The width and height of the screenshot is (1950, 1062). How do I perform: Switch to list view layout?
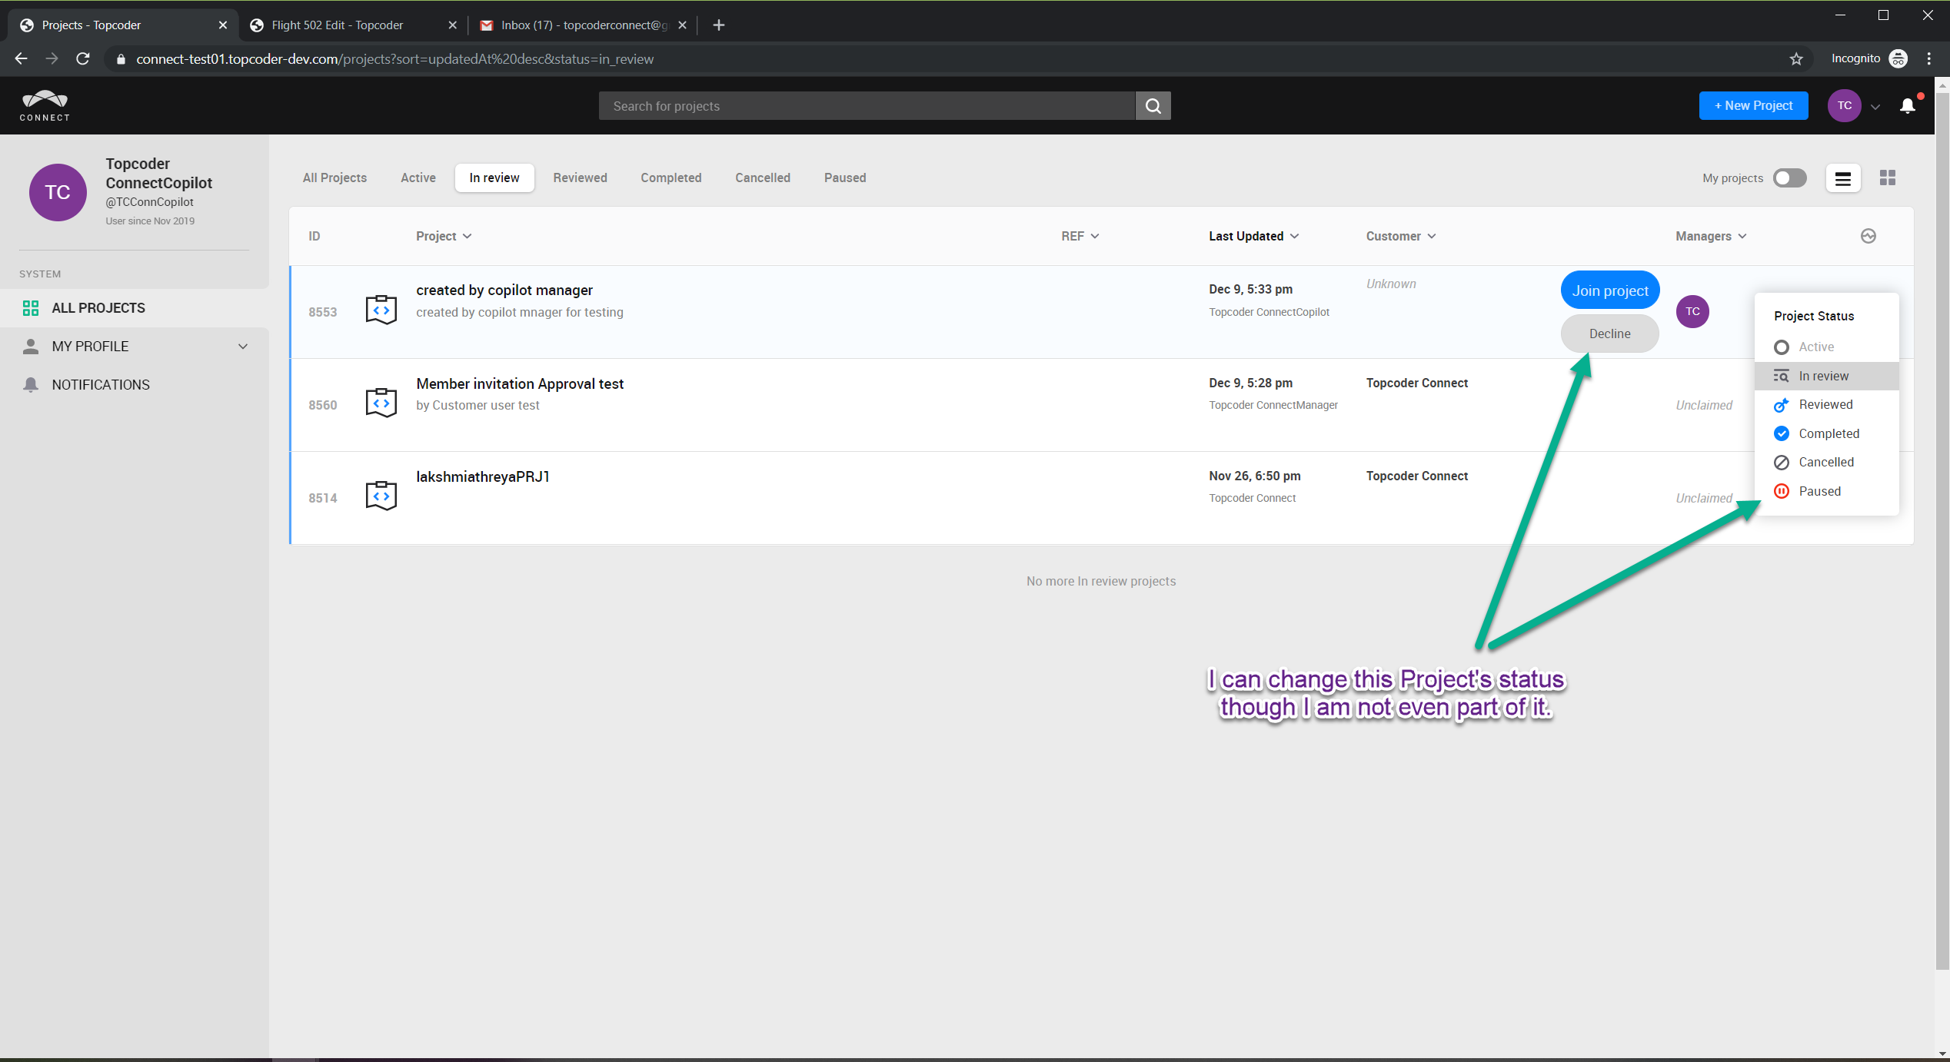pos(1842,178)
